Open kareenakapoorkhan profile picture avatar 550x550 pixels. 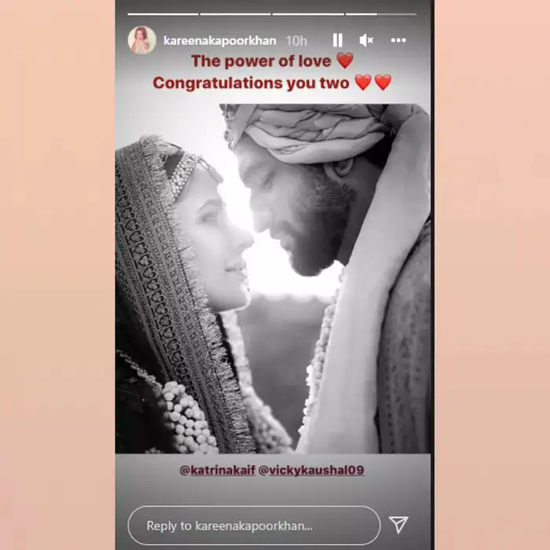141,40
